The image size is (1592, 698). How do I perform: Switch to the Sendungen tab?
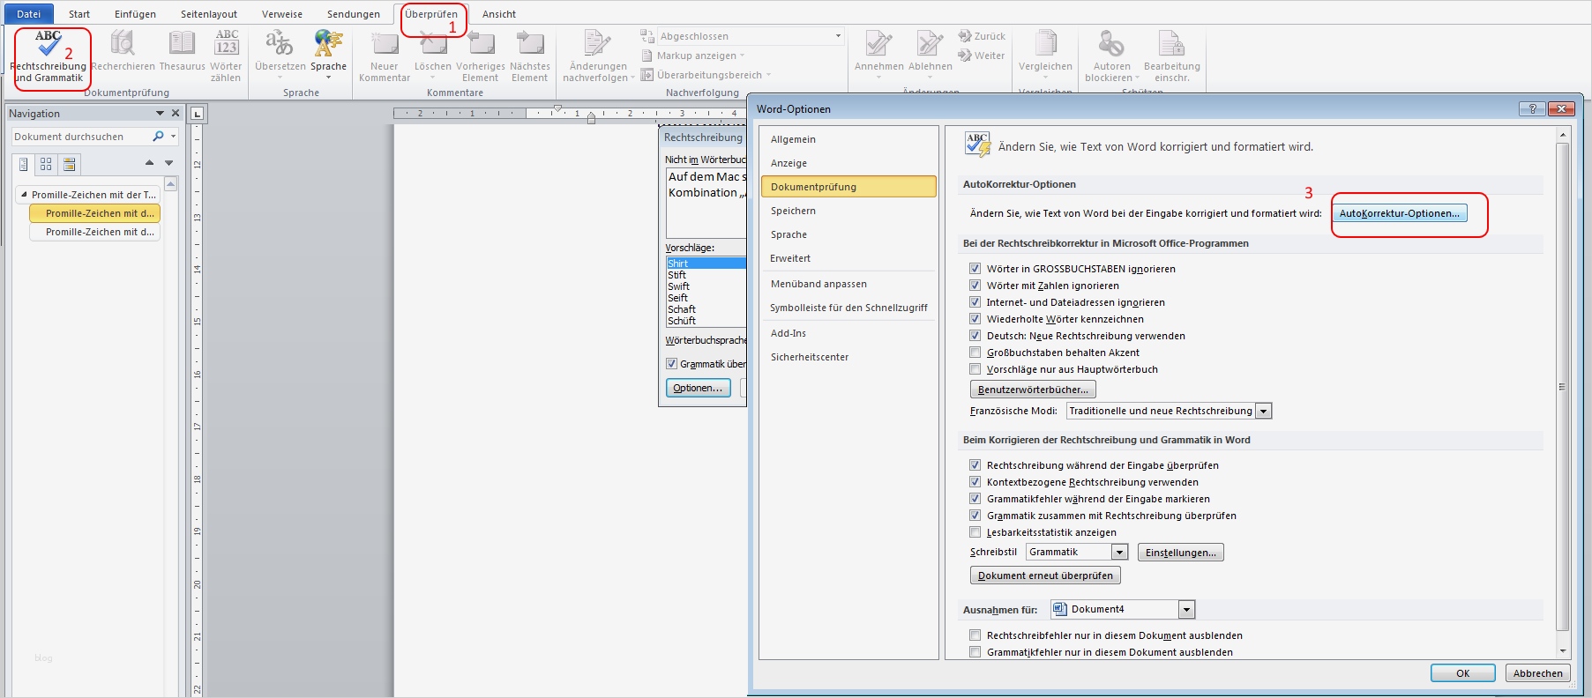(x=354, y=14)
